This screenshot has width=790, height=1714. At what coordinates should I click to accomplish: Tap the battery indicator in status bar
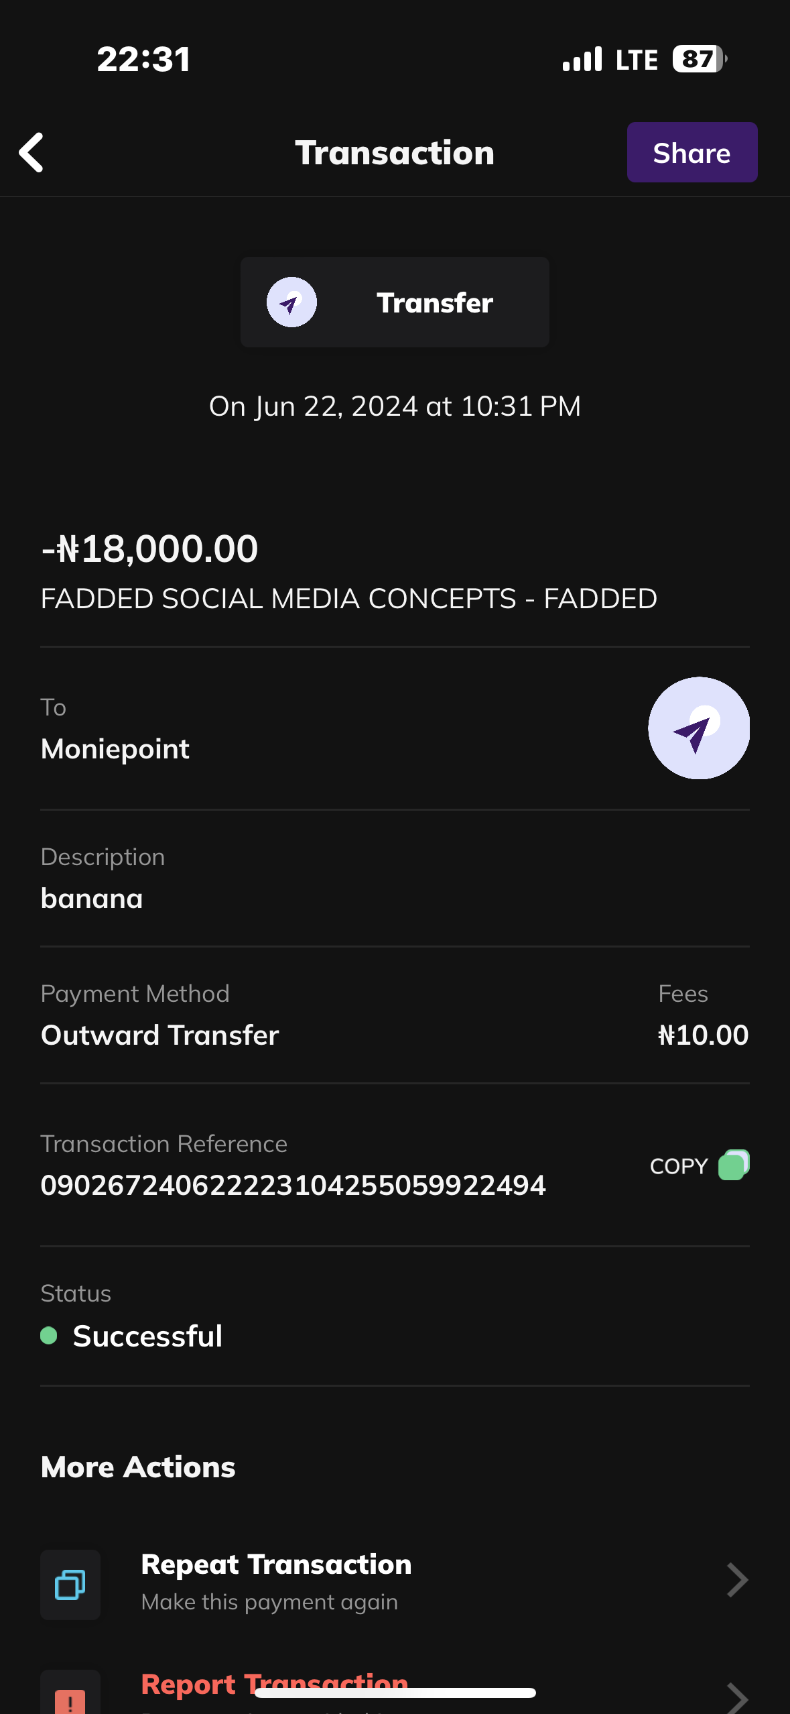699,59
